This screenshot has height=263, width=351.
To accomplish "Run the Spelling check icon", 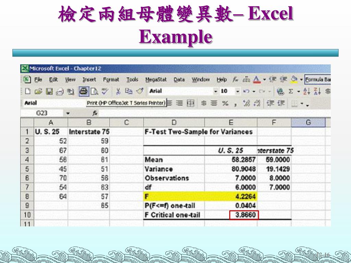I will (105, 91).
